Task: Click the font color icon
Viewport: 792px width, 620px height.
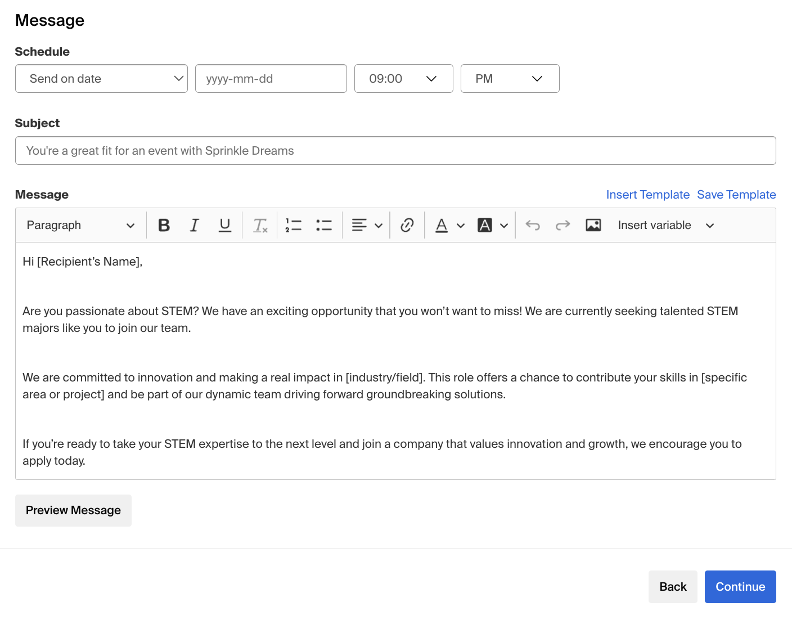Action: [442, 225]
